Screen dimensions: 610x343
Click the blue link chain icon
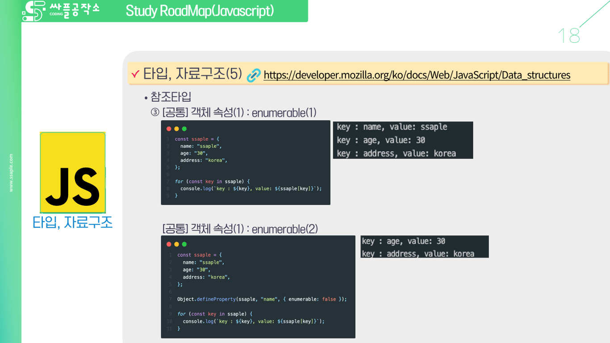point(253,74)
